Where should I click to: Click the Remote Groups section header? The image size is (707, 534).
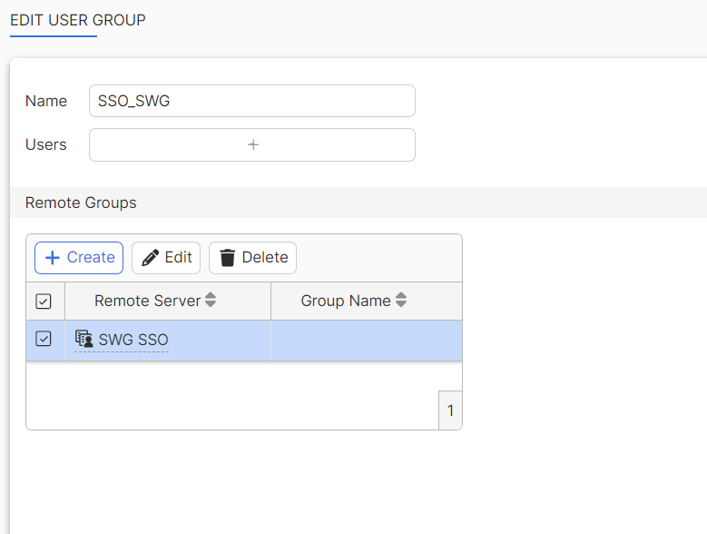pyautogui.click(x=81, y=203)
